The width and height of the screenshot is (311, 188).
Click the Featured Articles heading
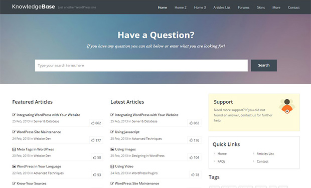pos(33,102)
